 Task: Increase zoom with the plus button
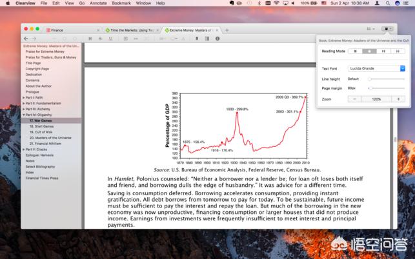pyautogui.click(x=398, y=99)
